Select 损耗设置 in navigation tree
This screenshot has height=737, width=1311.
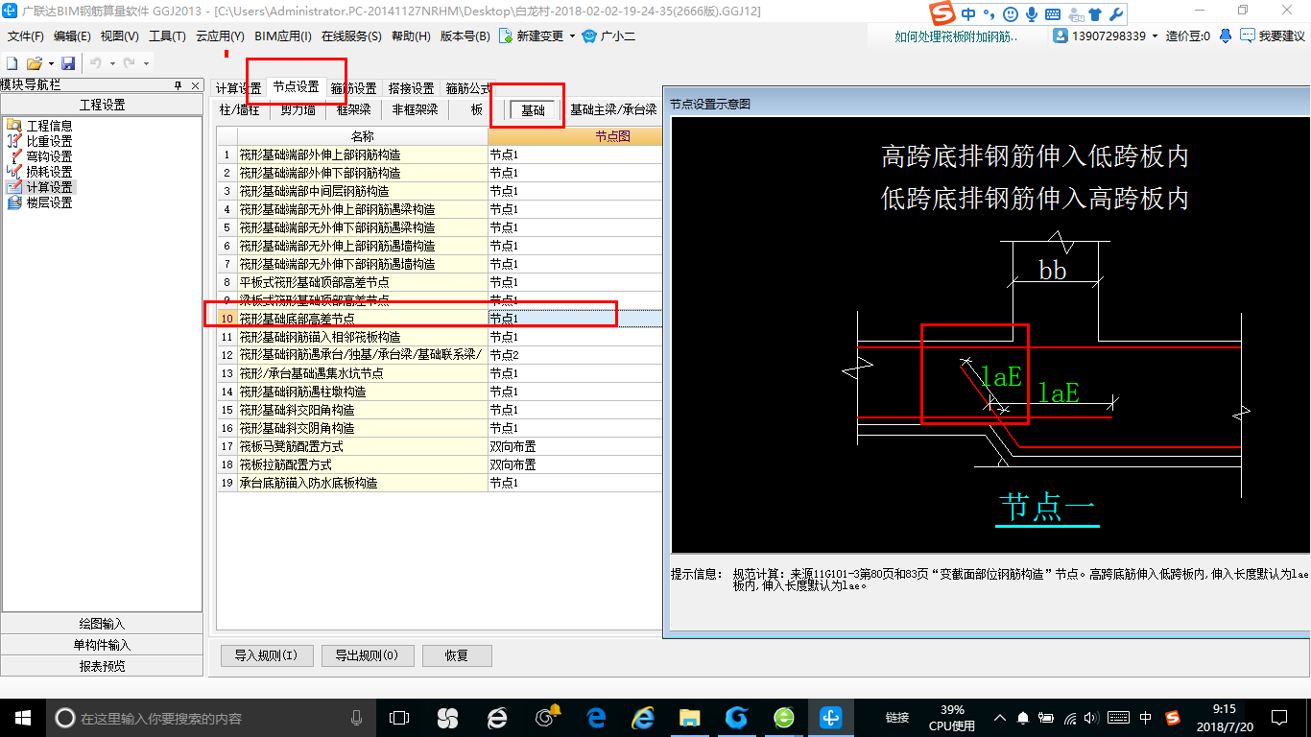(49, 172)
